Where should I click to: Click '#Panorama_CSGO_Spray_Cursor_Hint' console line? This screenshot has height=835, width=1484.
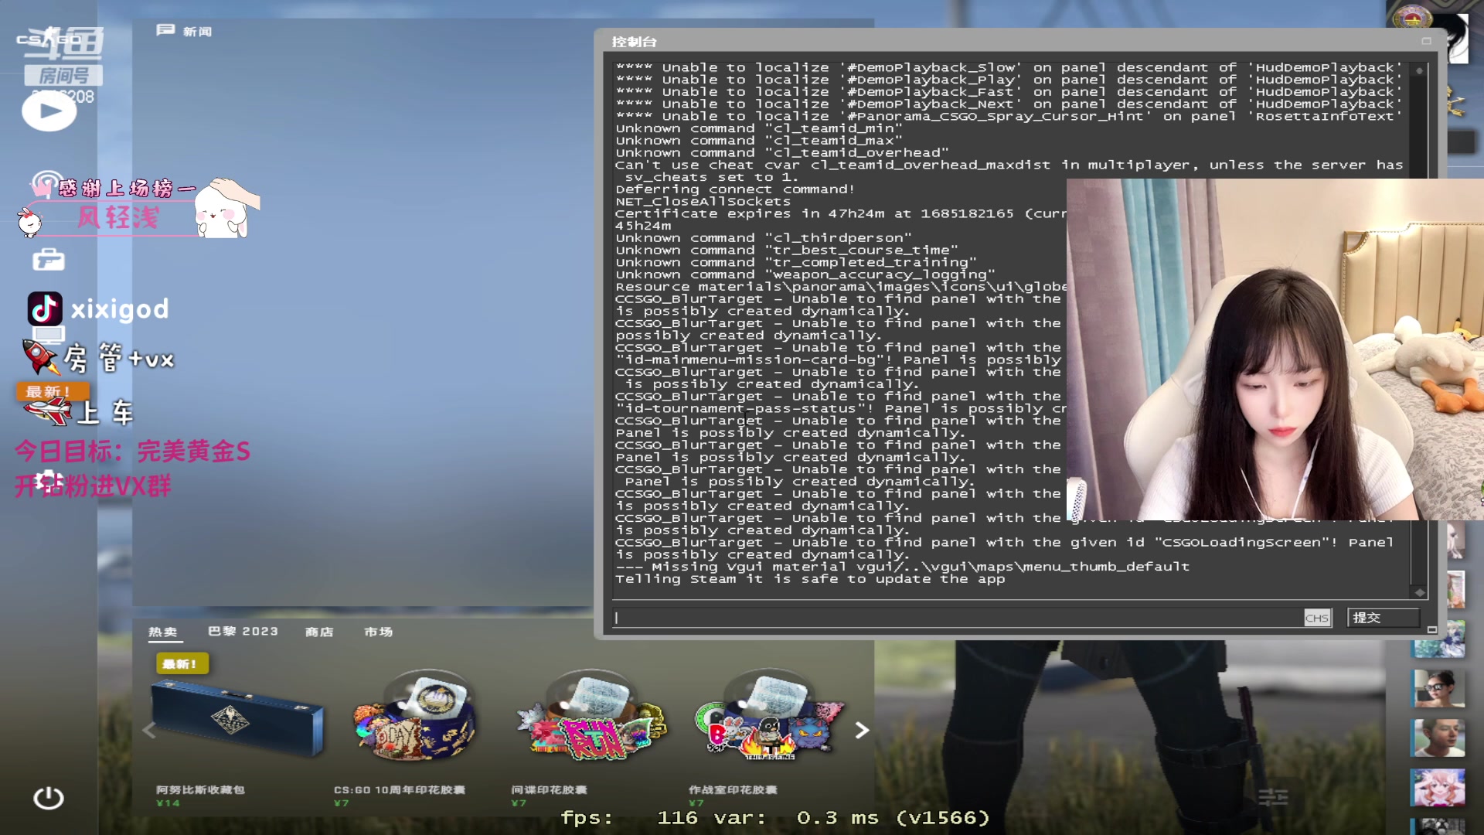click(x=1009, y=117)
